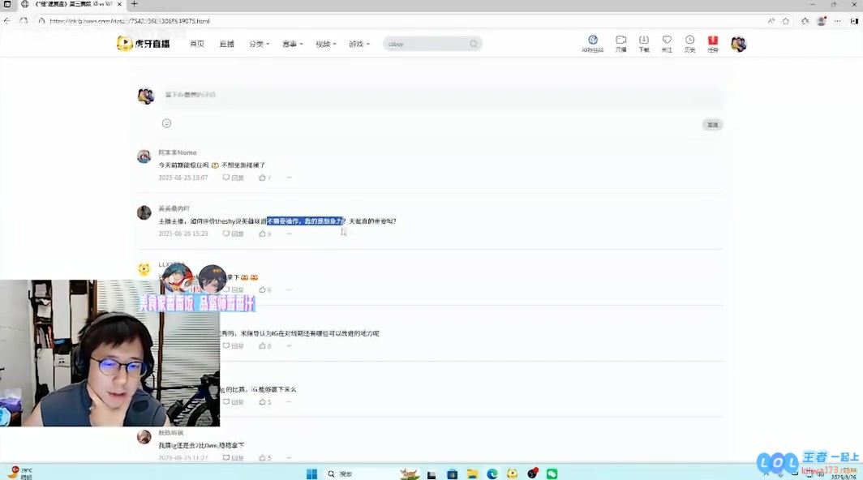Open the 任务 red gift tasks icon
This screenshot has height=480, width=863.
[713, 44]
